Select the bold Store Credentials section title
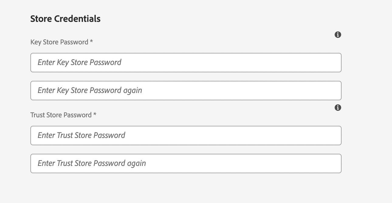Viewport: 392px width, 203px height. pos(65,19)
